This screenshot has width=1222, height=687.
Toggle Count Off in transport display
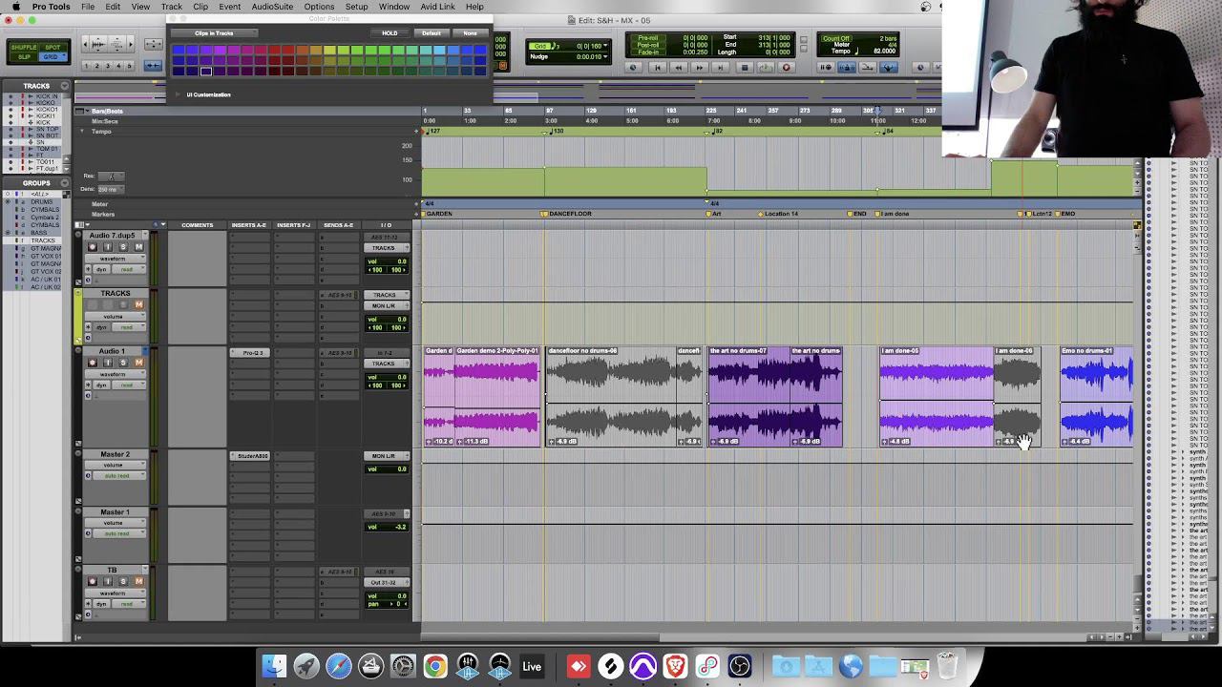click(836, 38)
